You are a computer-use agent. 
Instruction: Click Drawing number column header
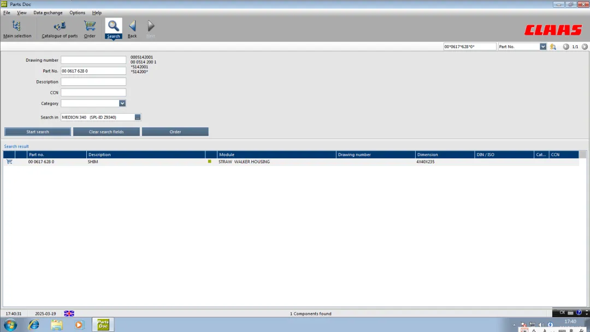coord(375,155)
